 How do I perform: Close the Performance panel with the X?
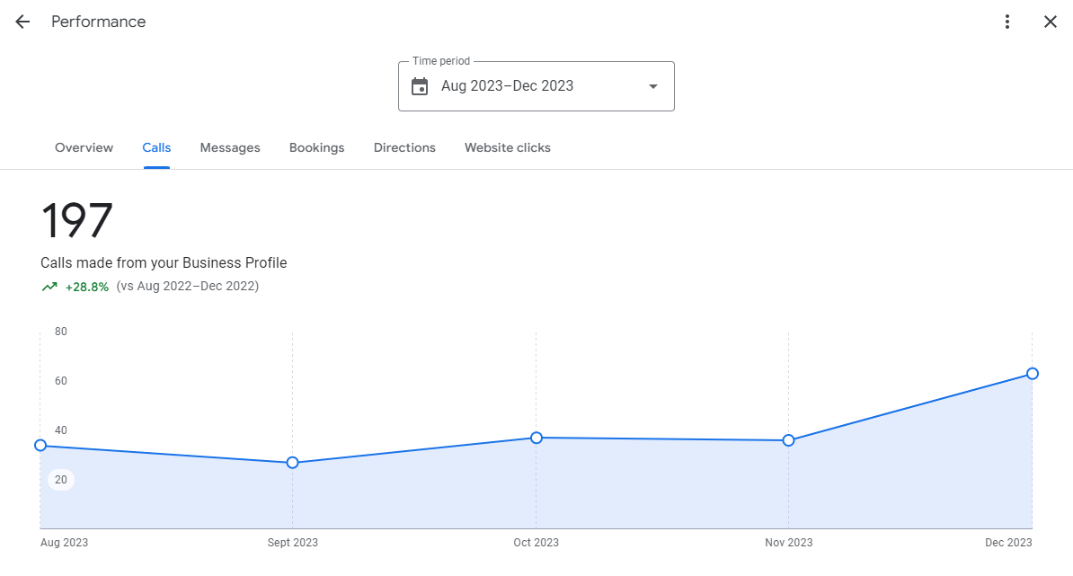click(x=1050, y=22)
